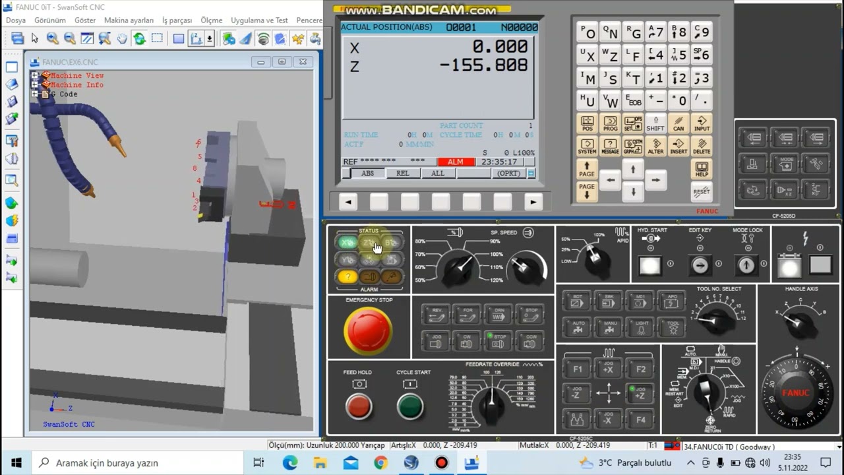
Task: Open the Dosya menu
Action: coord(16,20)
